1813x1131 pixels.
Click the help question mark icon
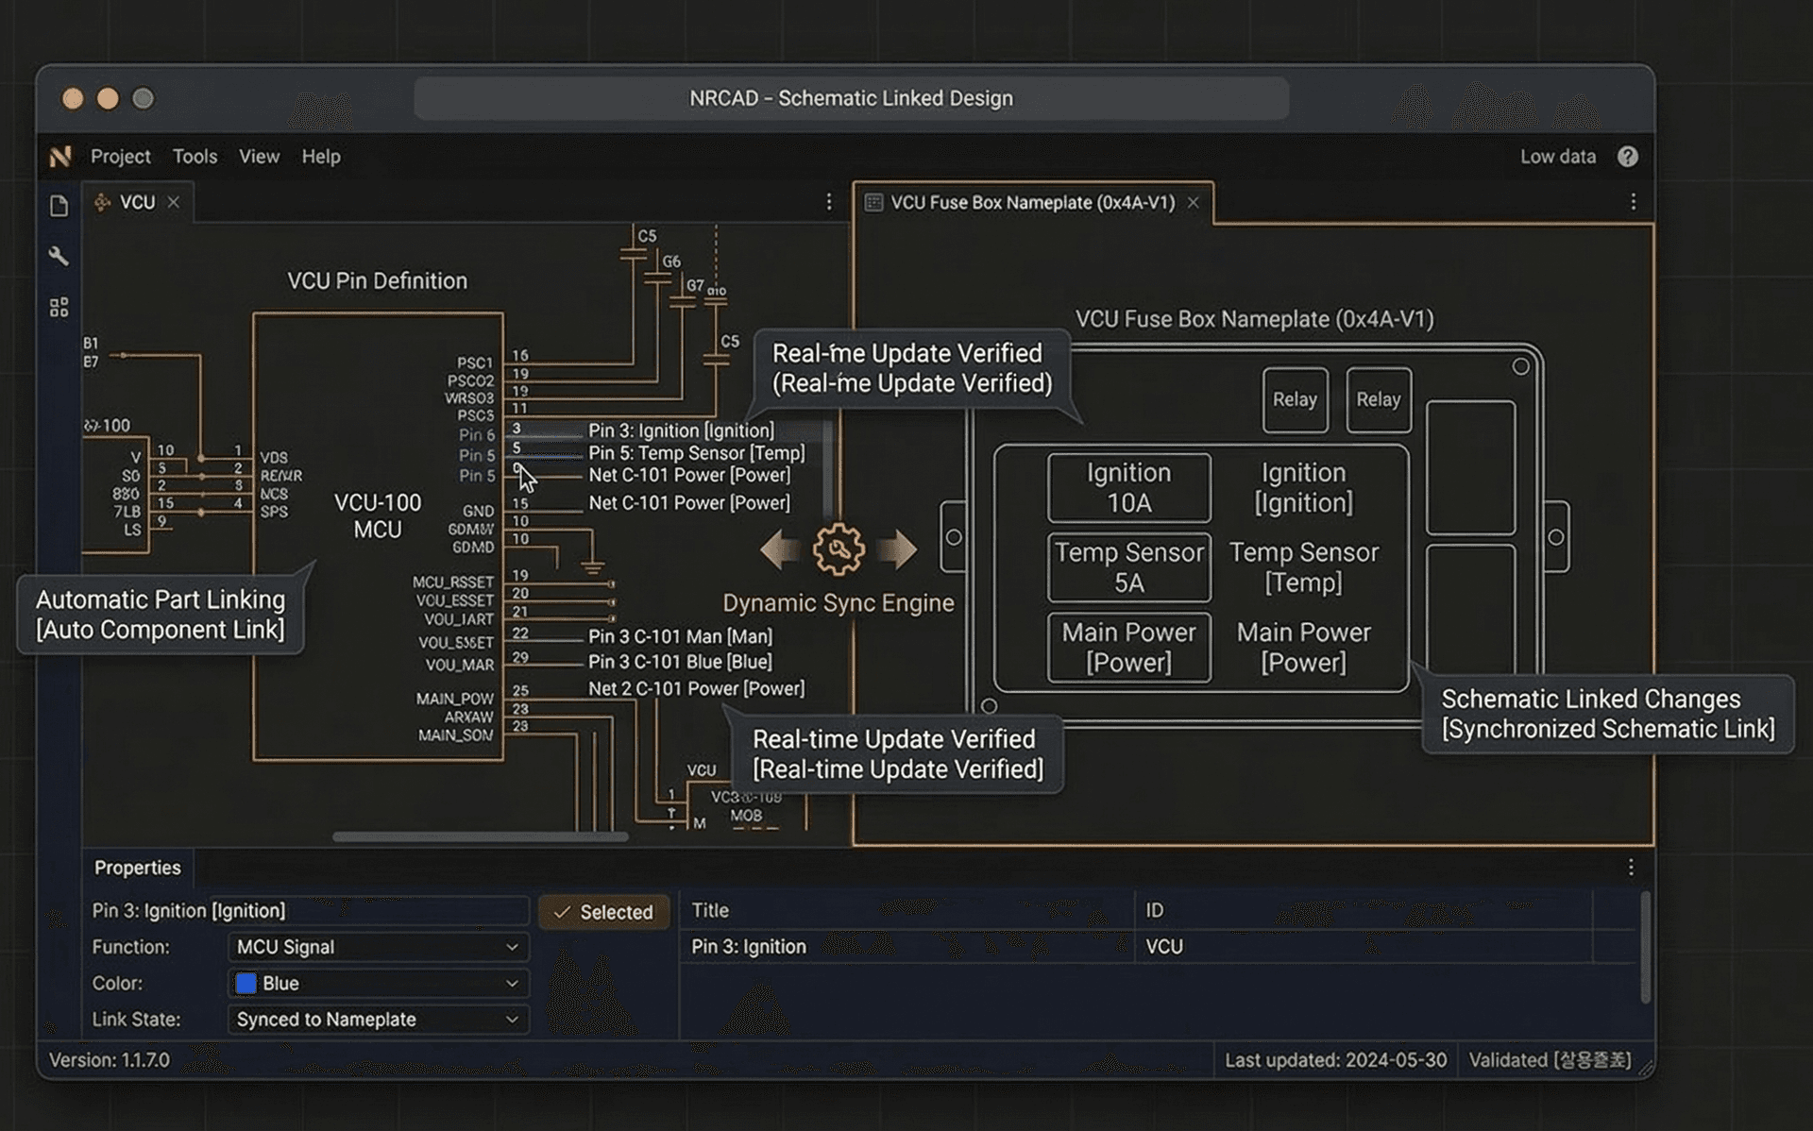pos(1627,157)
